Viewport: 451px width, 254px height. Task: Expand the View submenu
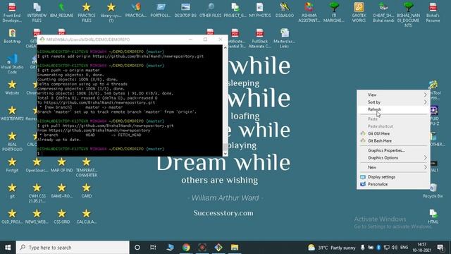click(393, 95)
